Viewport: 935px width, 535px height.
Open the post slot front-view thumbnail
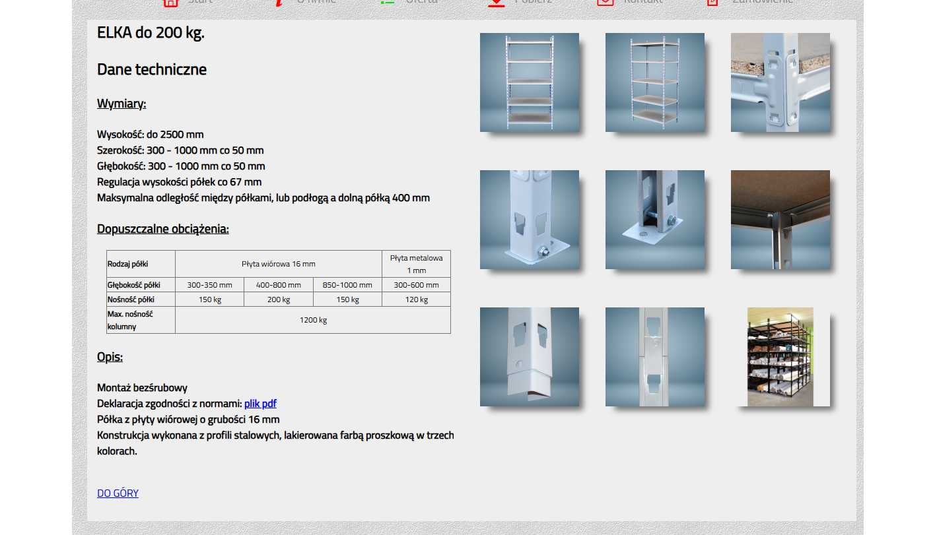655,357
